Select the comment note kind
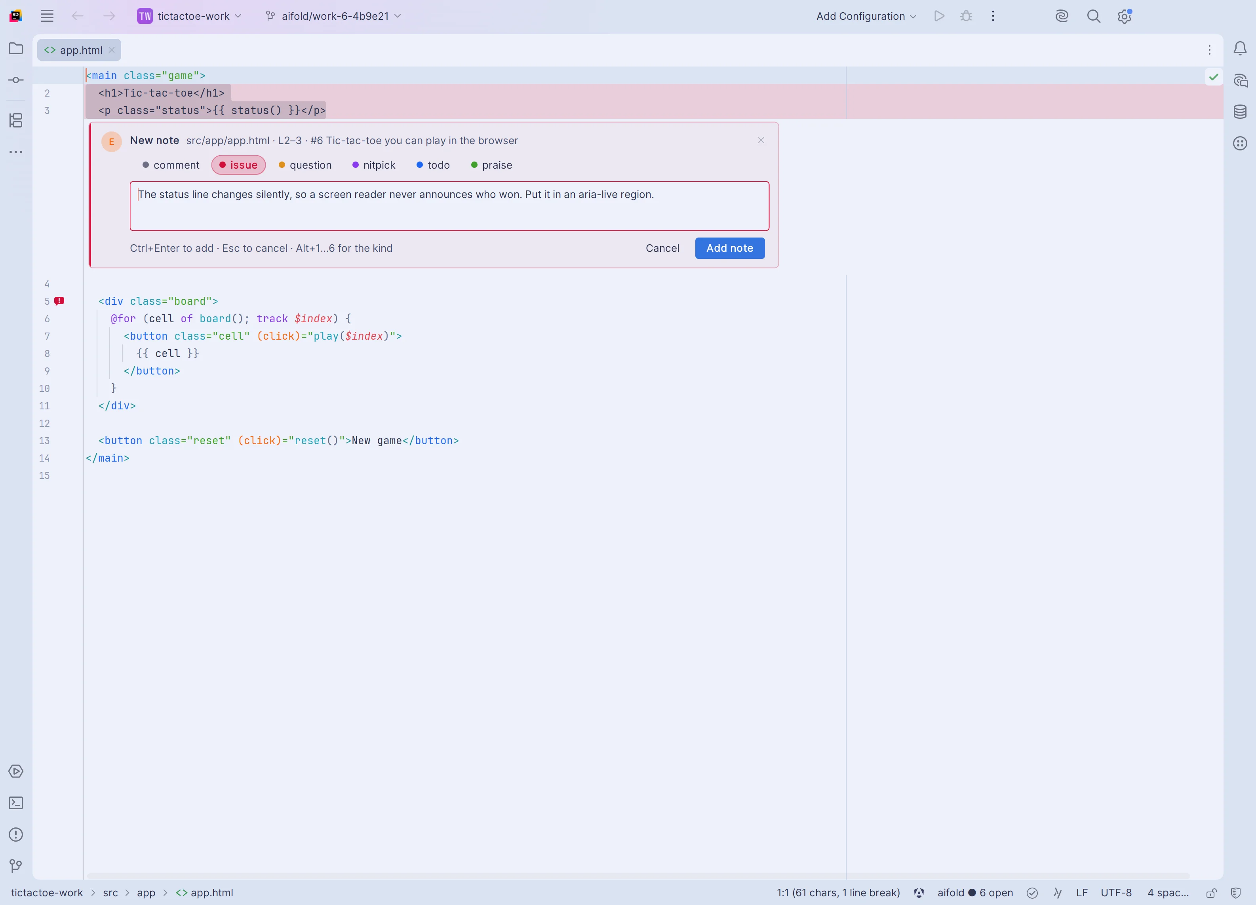This screenshot has height=905, width=1256. (171, 165)
